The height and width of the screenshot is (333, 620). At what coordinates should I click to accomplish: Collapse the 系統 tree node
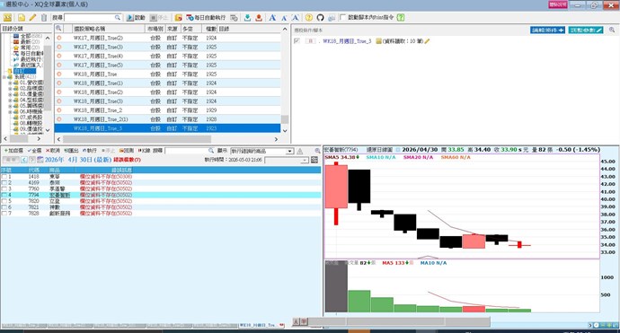4,77
